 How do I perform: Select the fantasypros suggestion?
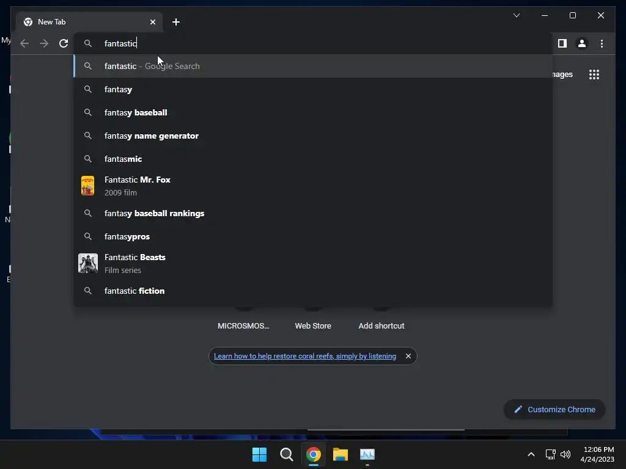point(314,236)
